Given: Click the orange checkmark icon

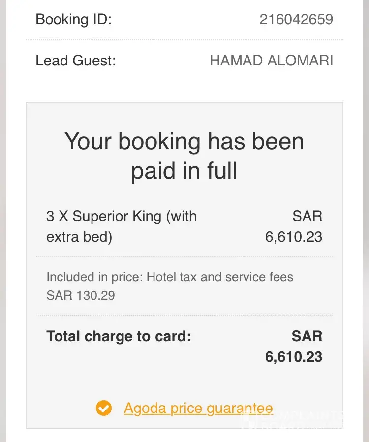Looking at the screenshot, I should 104,408.
